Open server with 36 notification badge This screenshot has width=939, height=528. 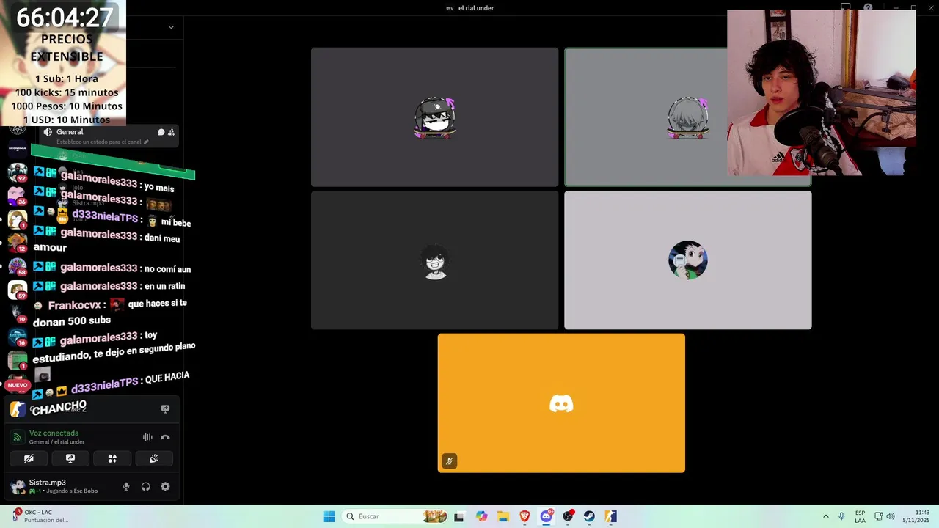17,196
